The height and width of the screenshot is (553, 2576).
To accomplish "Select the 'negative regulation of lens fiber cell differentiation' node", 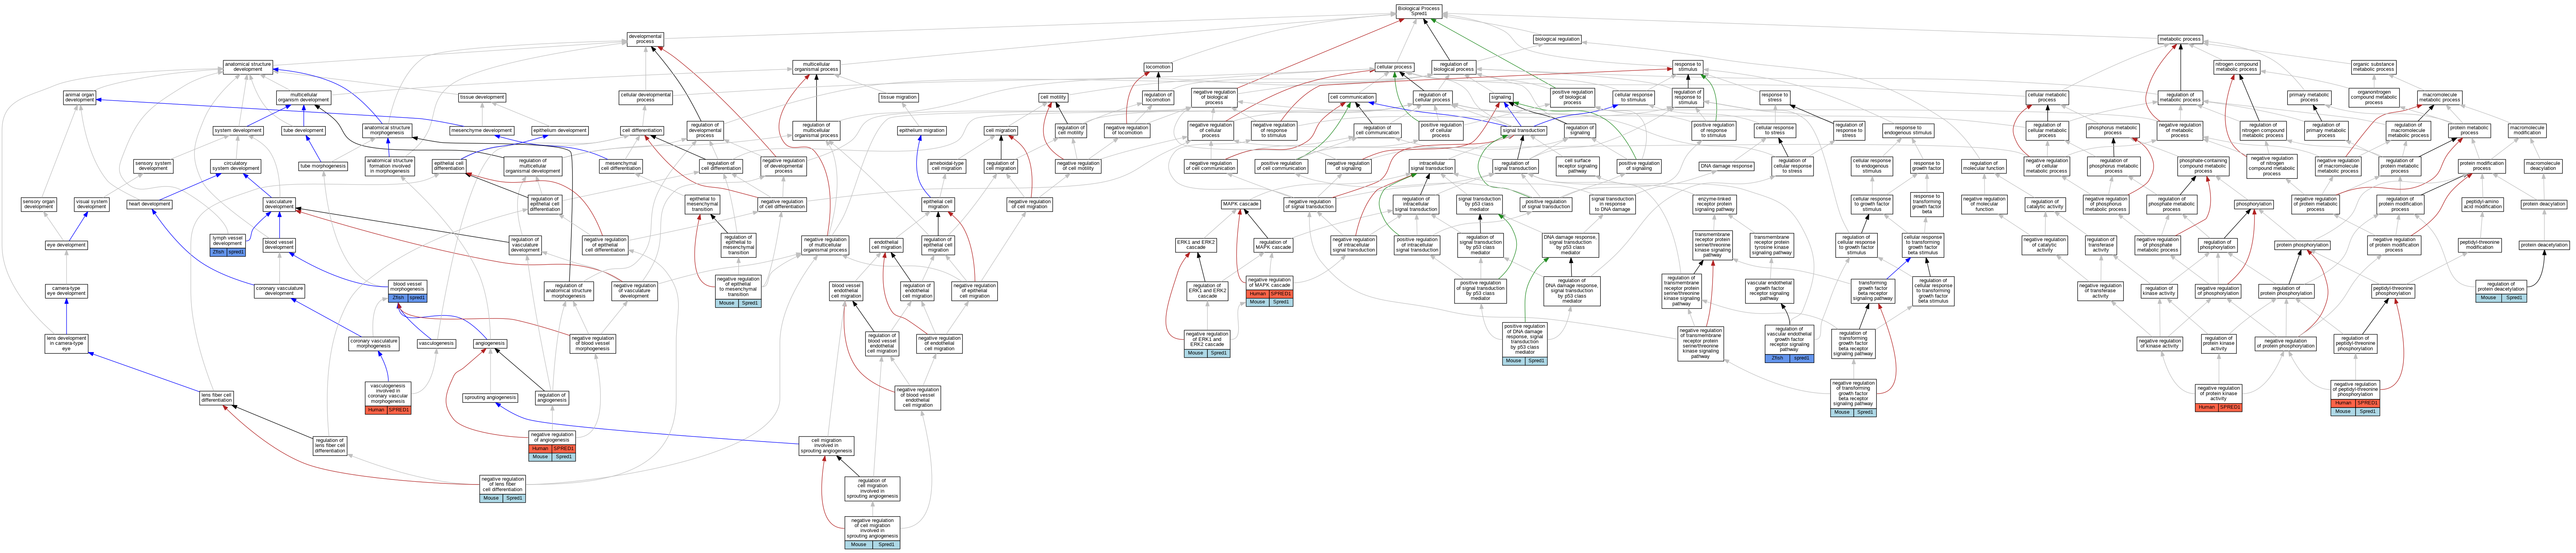I will (x=502, y=484).
